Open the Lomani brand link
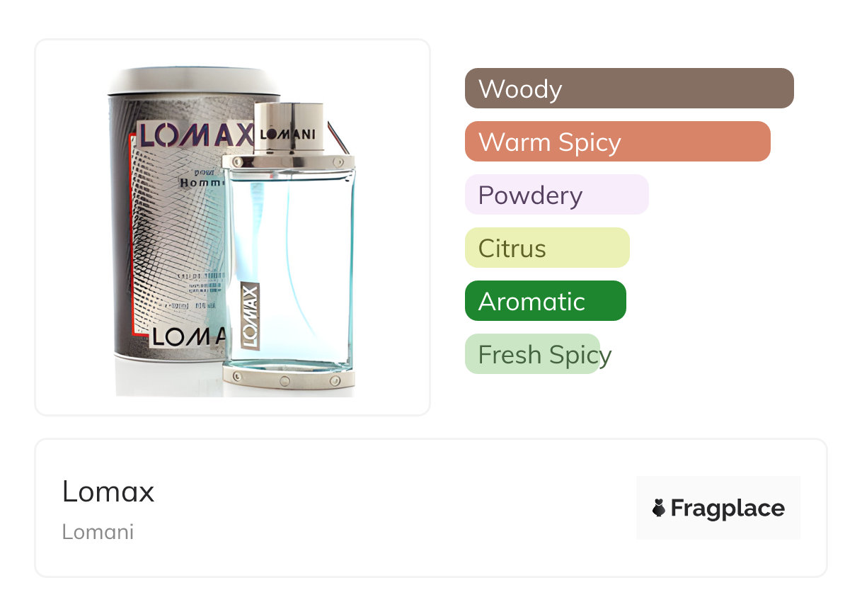Viewport: 862px width, 612px height. [x=98, y=532]
